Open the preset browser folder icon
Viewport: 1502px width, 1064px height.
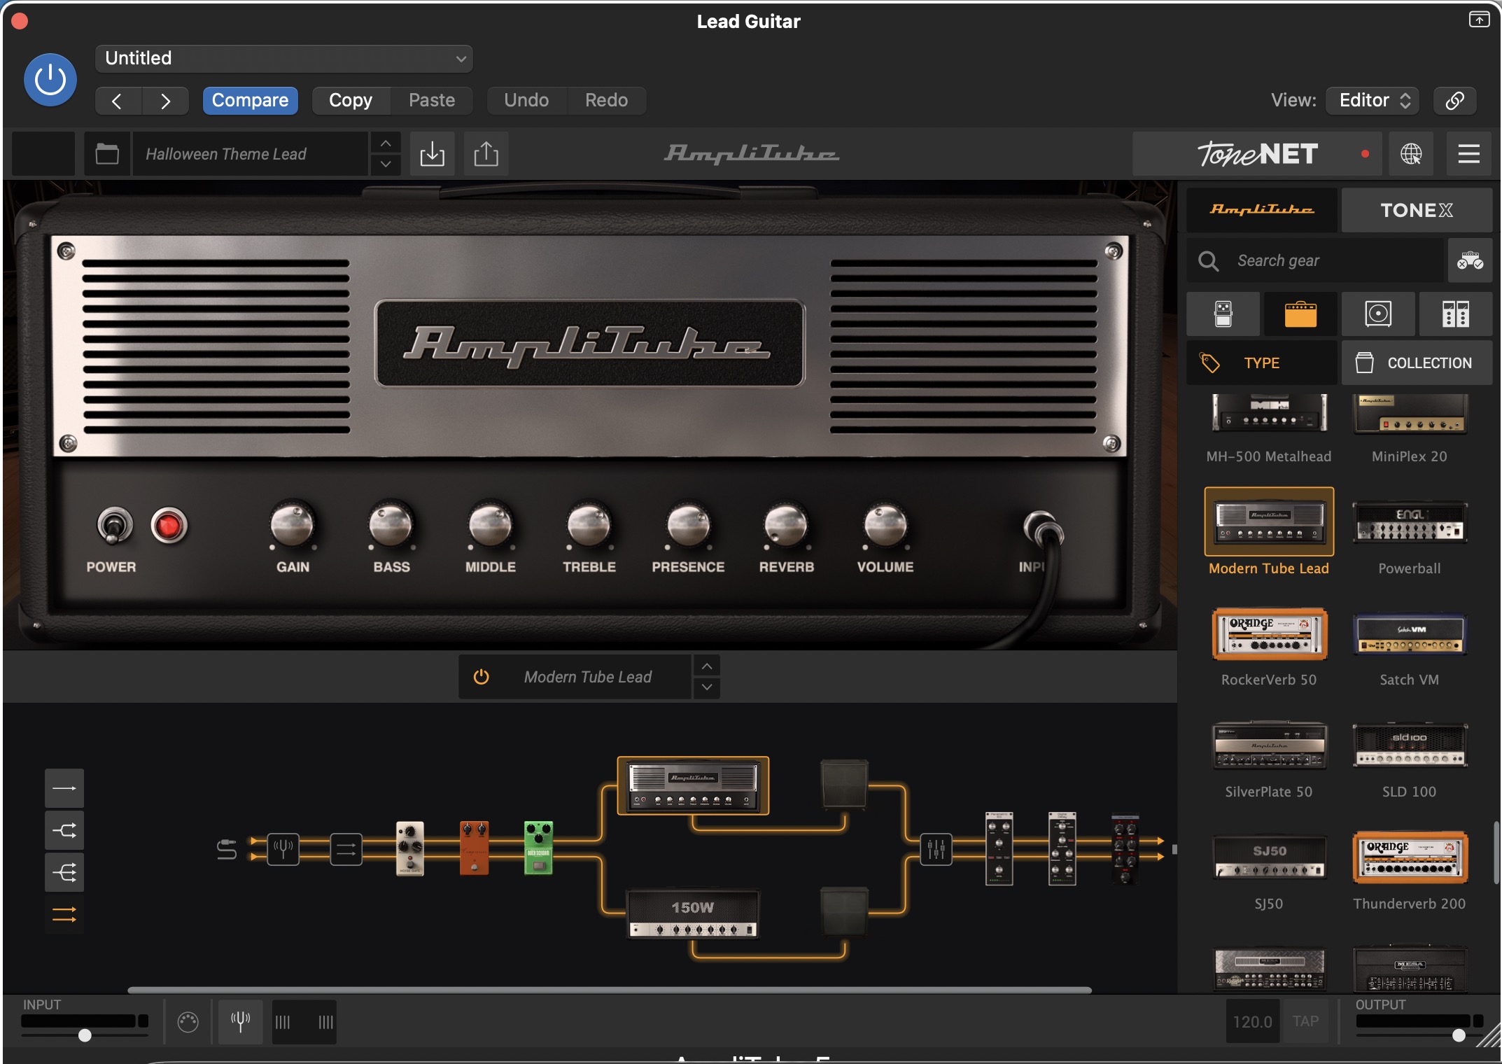107,153
